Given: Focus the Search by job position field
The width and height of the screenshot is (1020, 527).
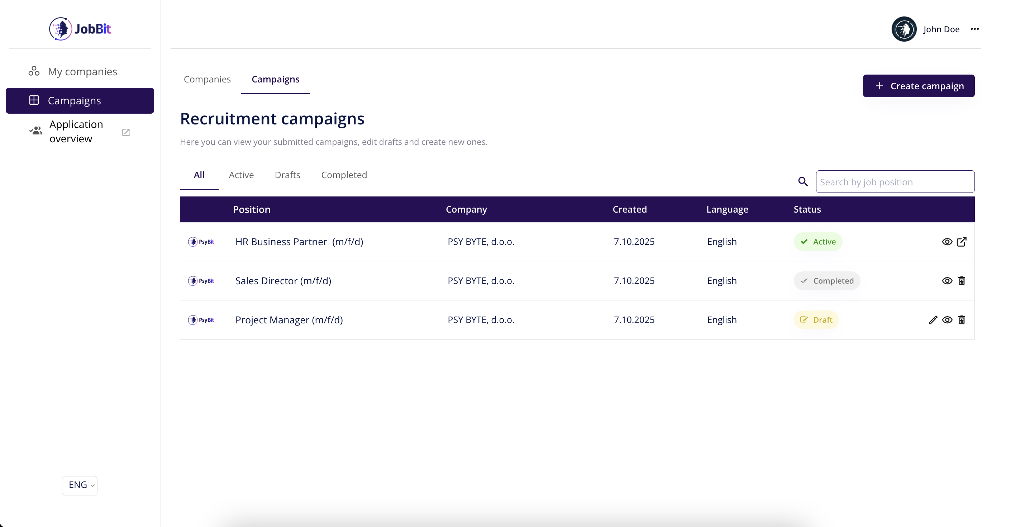Looking at the screenshot, I should coord(895,182).
